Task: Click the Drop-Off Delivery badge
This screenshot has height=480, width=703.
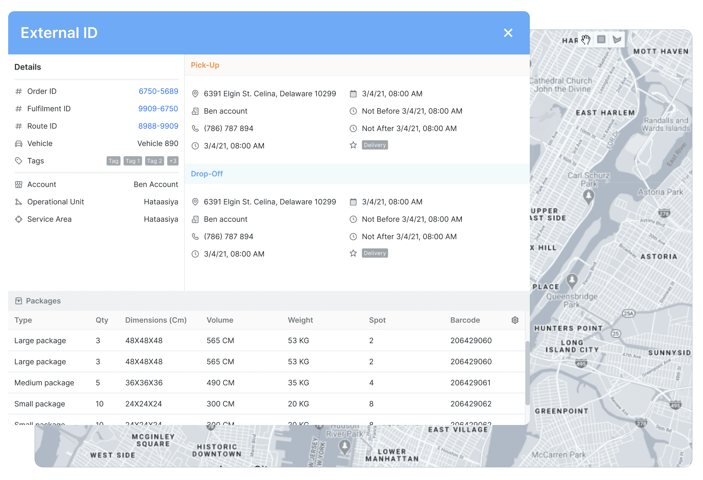Action: tap(375, 253)
